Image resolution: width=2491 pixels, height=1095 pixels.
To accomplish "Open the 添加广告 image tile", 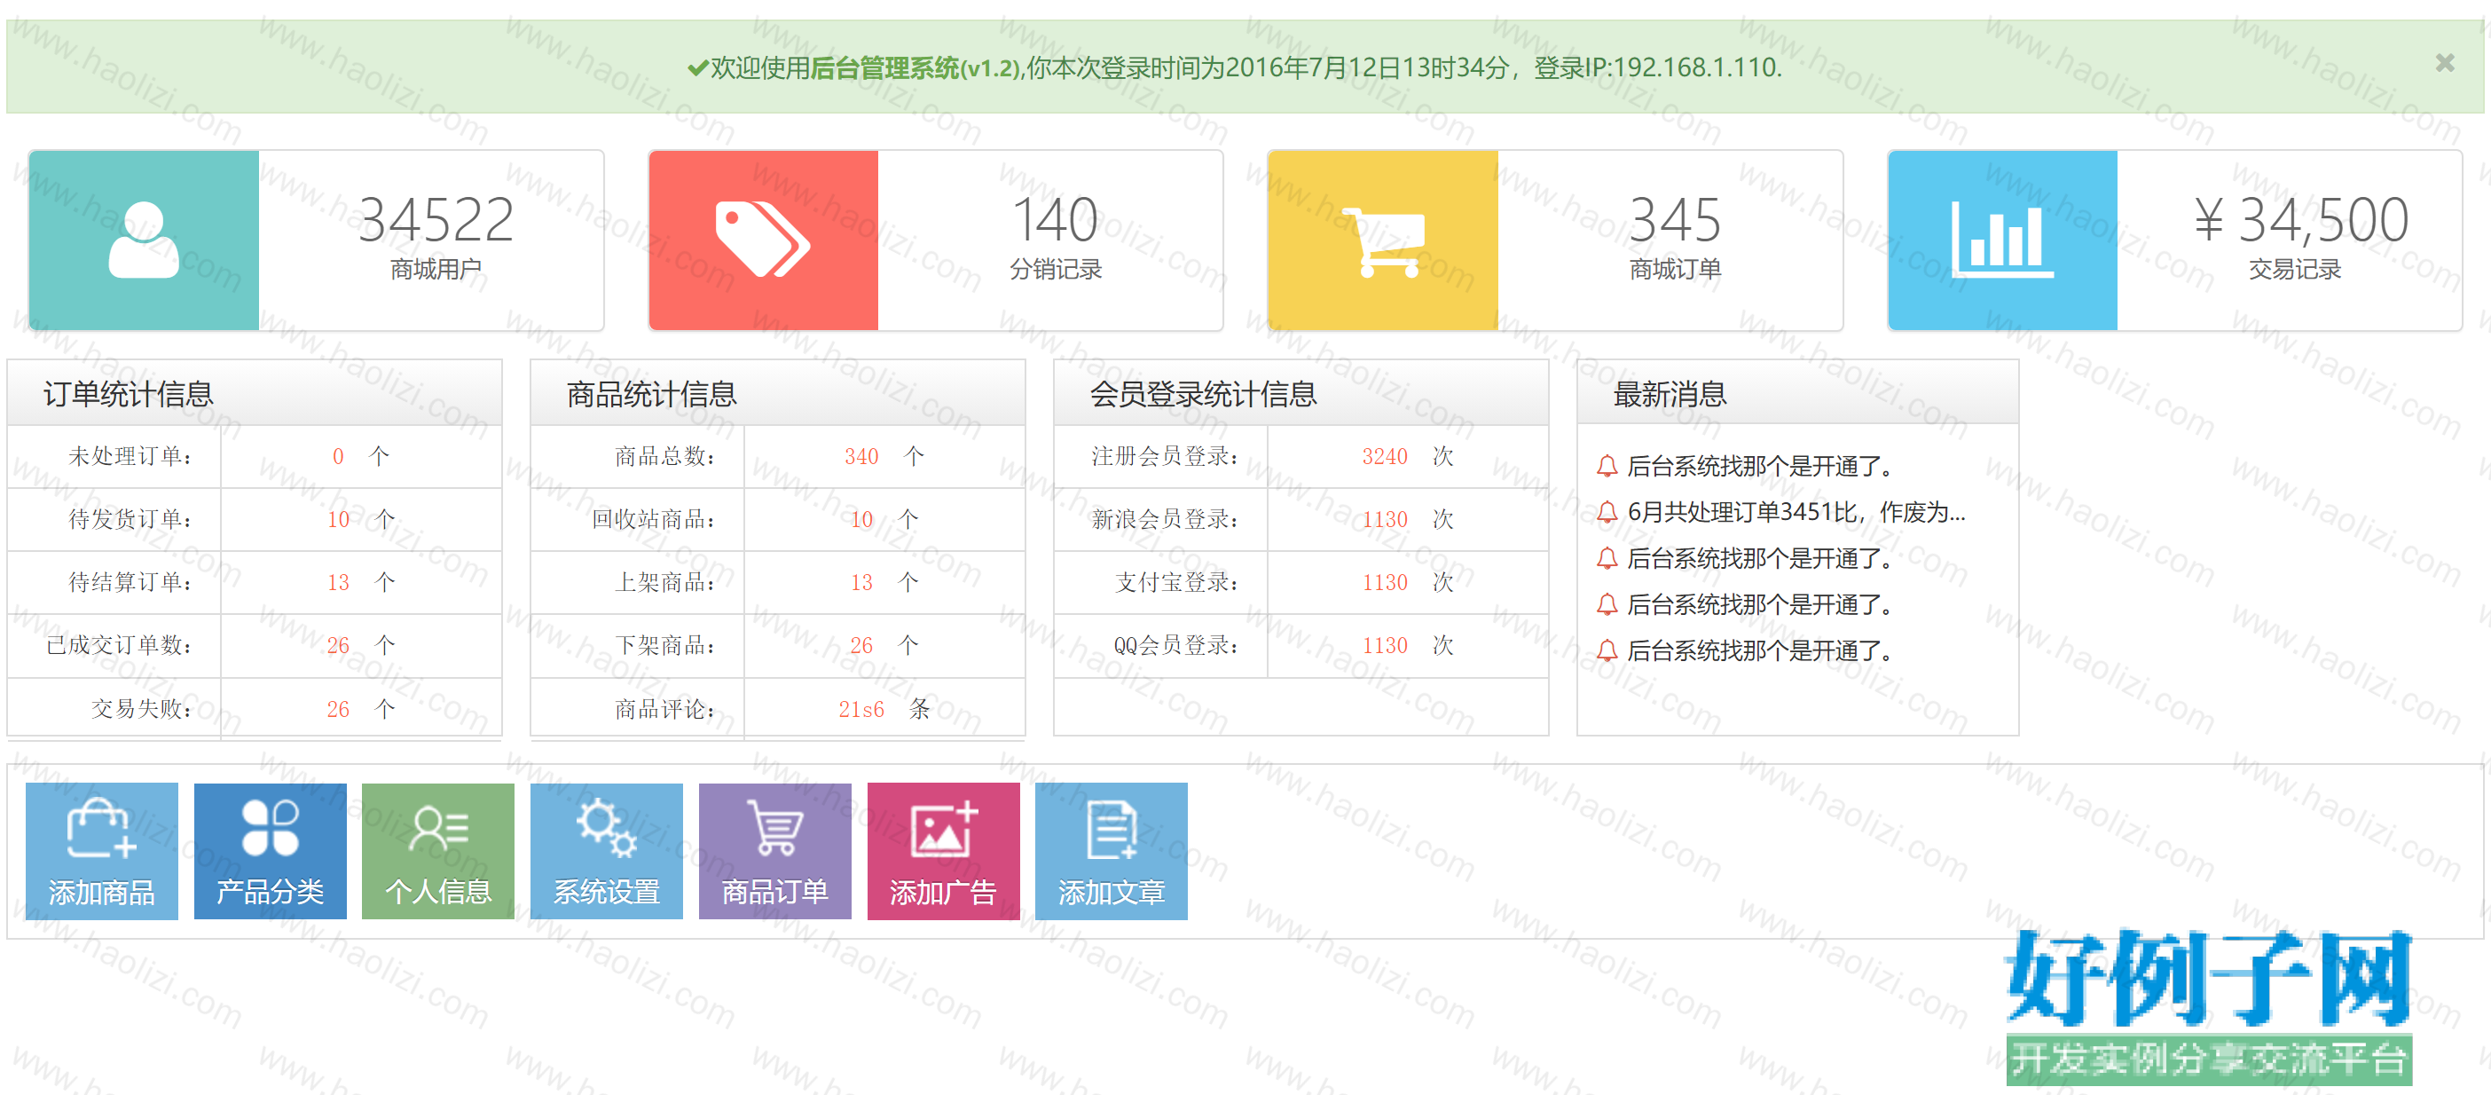I will [x=943, y=851].
